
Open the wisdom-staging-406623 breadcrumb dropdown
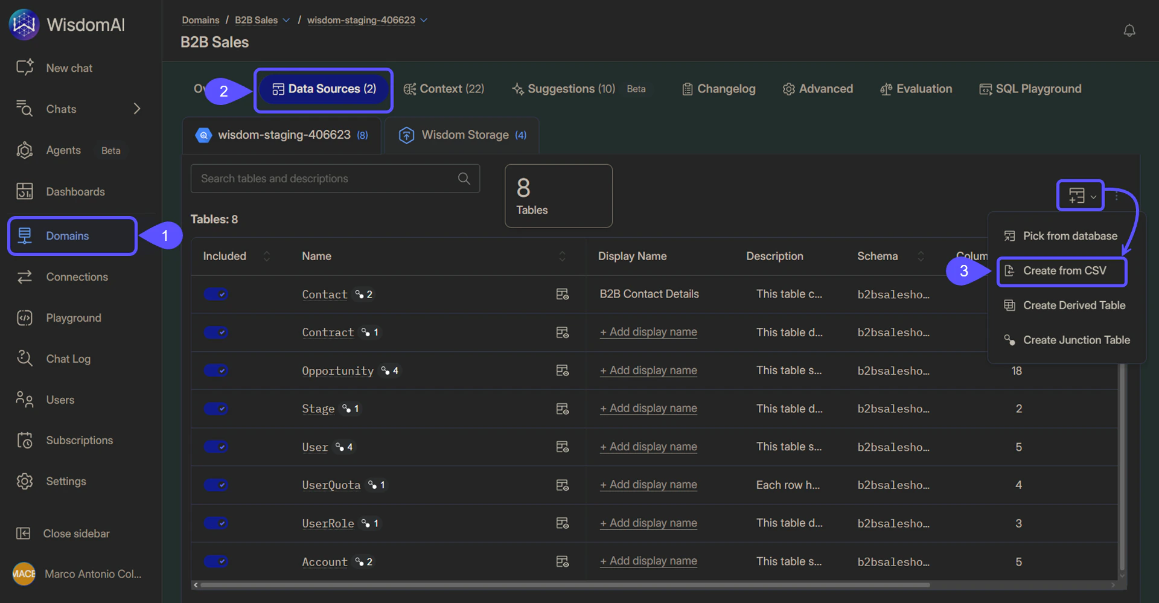pos(424,20)
